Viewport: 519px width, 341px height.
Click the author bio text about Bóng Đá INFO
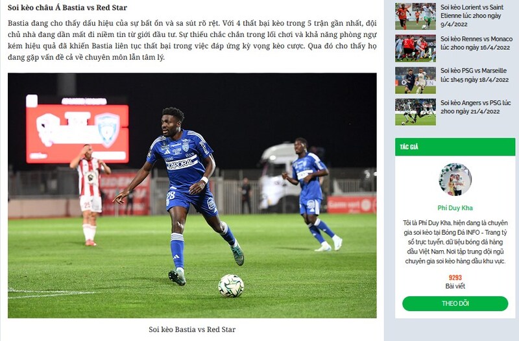(455, 242)
